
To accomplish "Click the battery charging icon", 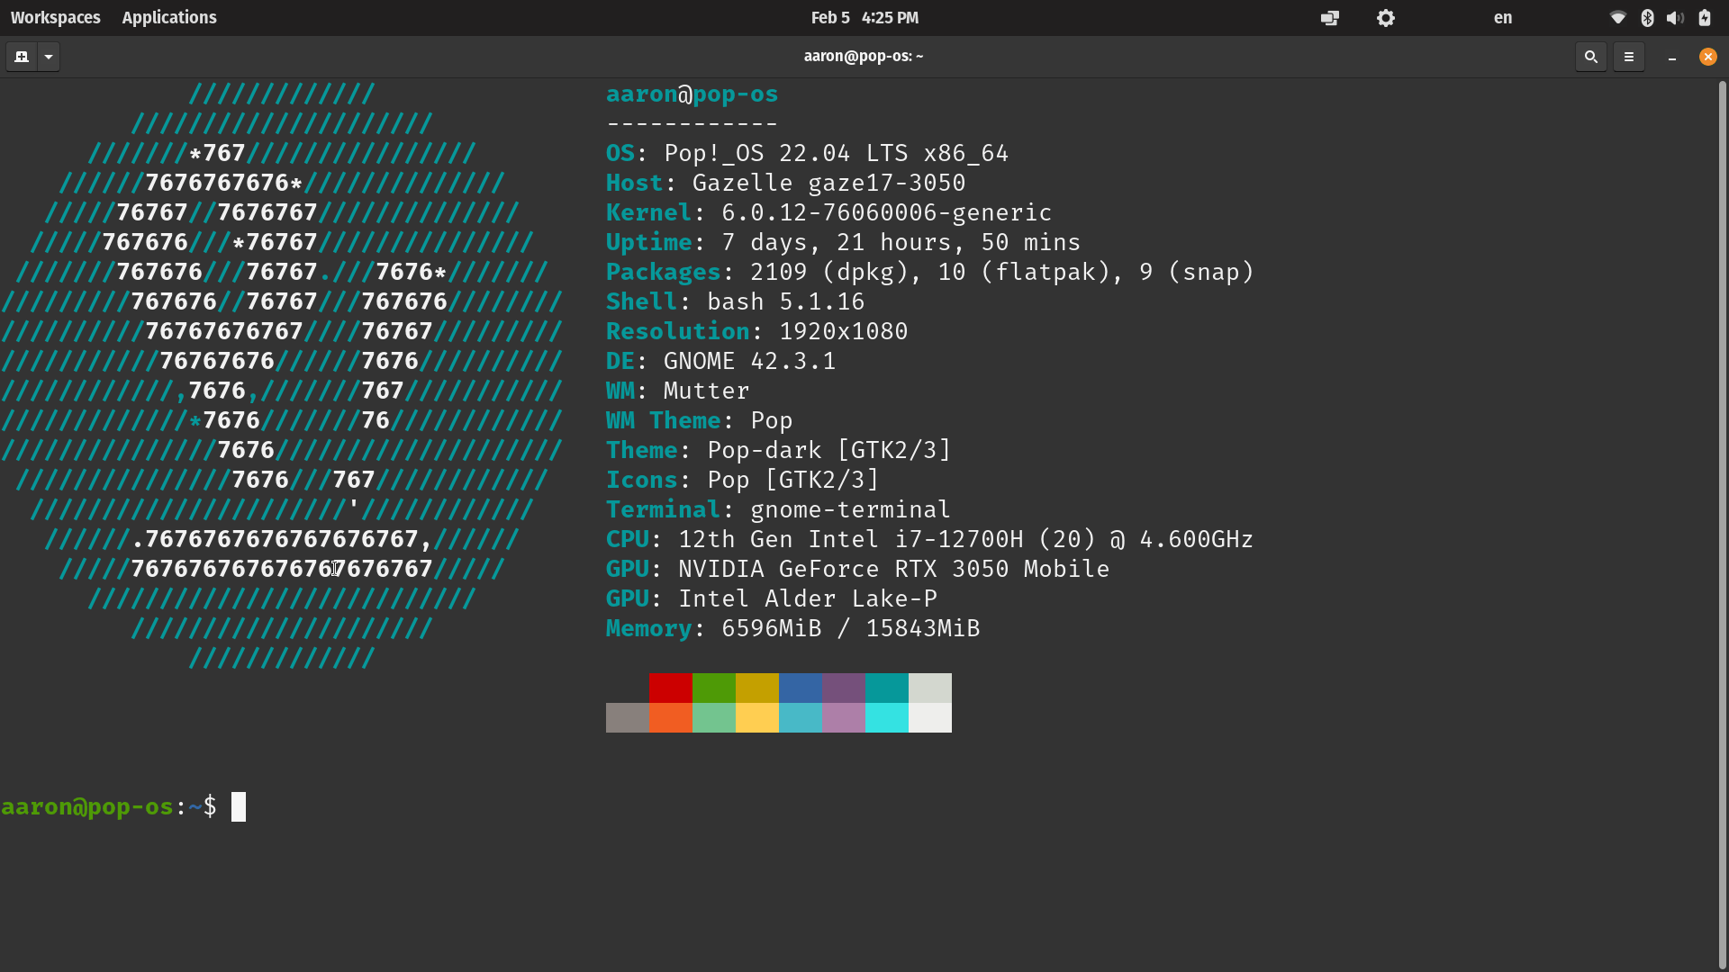I will click(1705, 17).
